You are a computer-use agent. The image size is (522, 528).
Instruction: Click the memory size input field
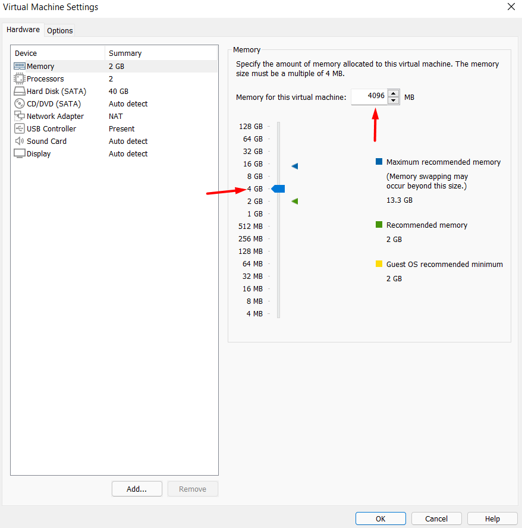[x=369, y=96]
